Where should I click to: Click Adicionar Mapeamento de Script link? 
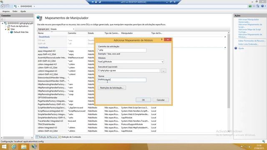[x=250, y=26]
